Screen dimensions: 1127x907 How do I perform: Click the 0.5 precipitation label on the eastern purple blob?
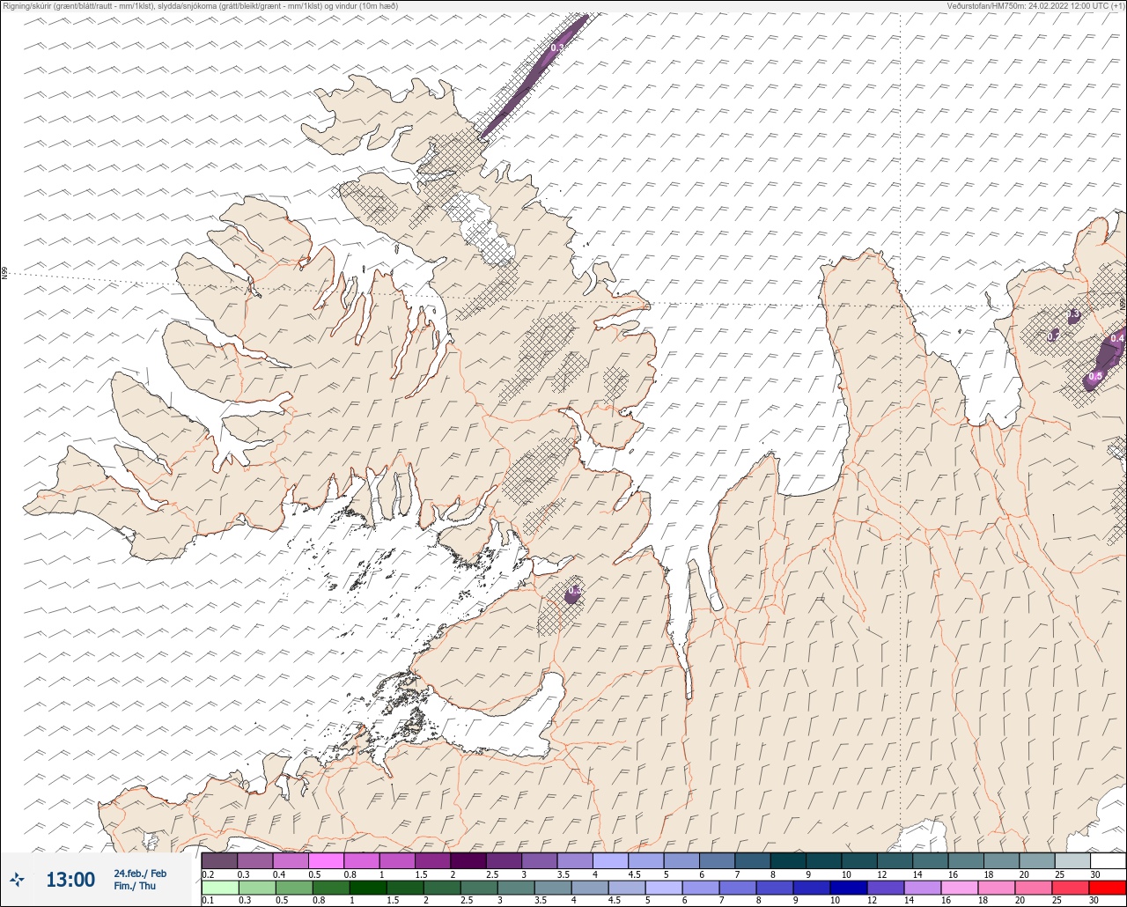(x=1095, y=376)
